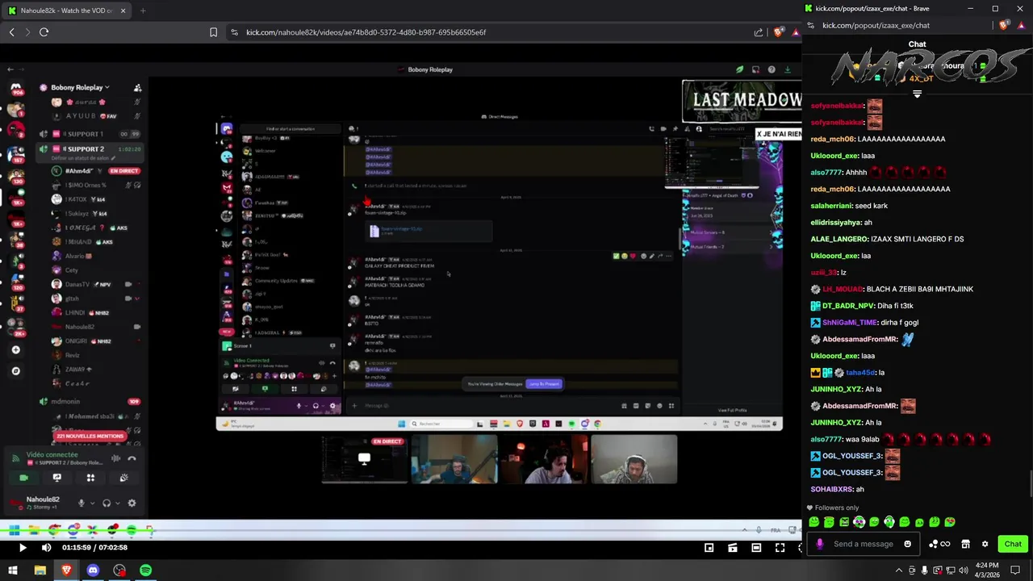Open chat settings gear icon
Screen dimensions: 1033x581
(x=985, y=544)
